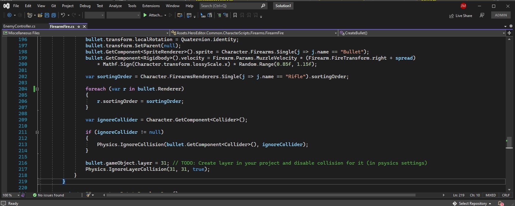The width and height of the screenshot is (515, 206).
Task: Open the Edit menu
Action: click(x=28, y=6)
